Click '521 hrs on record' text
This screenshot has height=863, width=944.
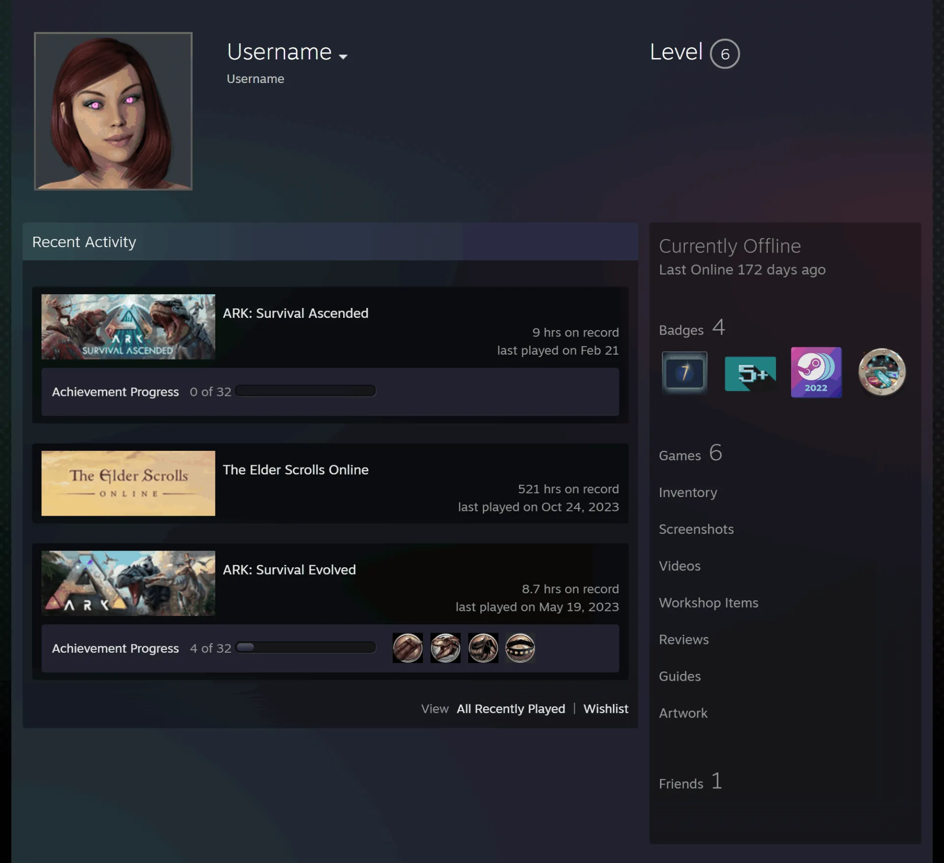pyautogui.click(x=568, y=489)
